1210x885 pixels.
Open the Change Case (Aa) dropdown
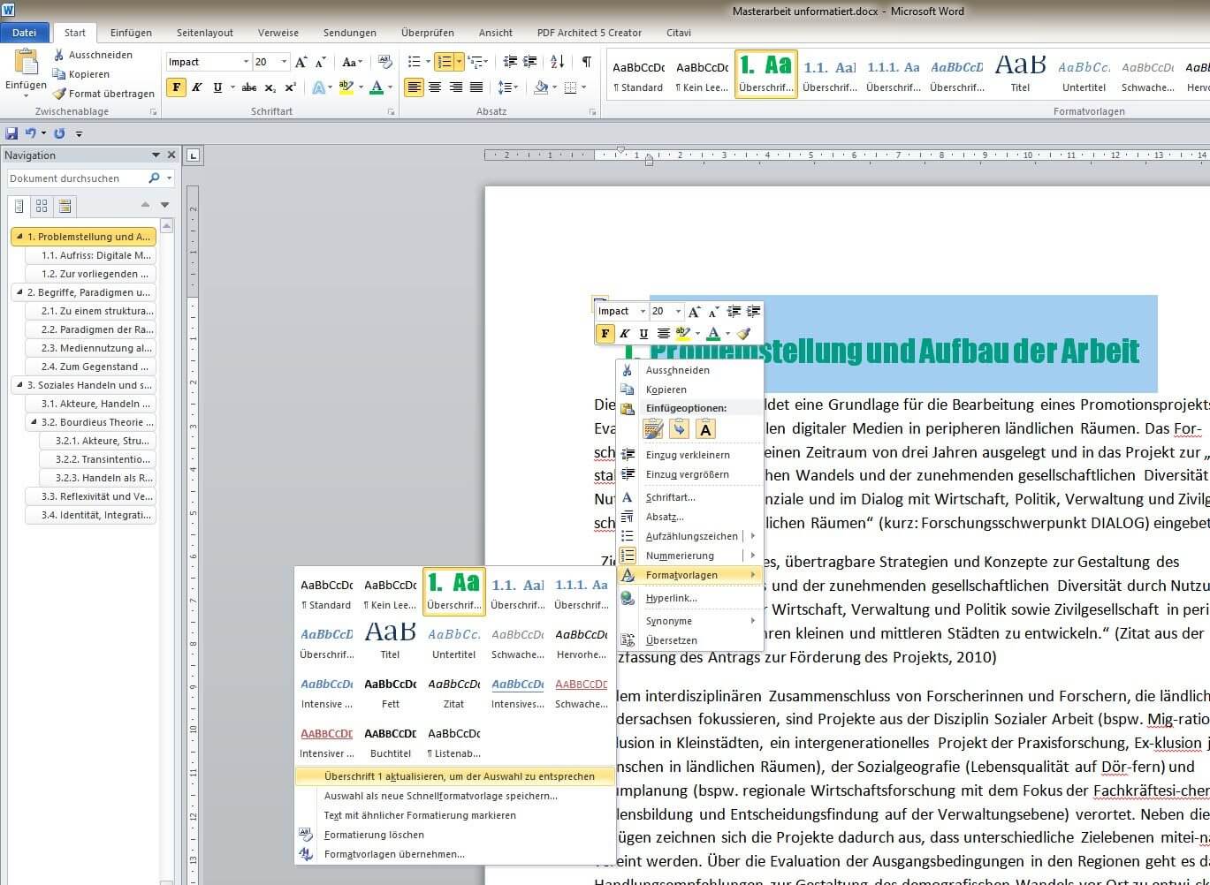pos(352,62)
